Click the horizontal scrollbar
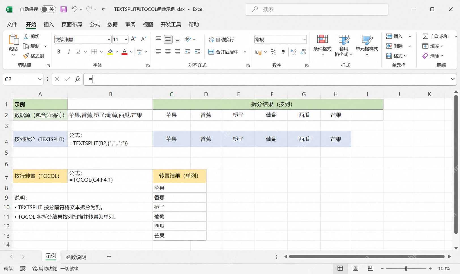The image size is (460, 274). 367,256
